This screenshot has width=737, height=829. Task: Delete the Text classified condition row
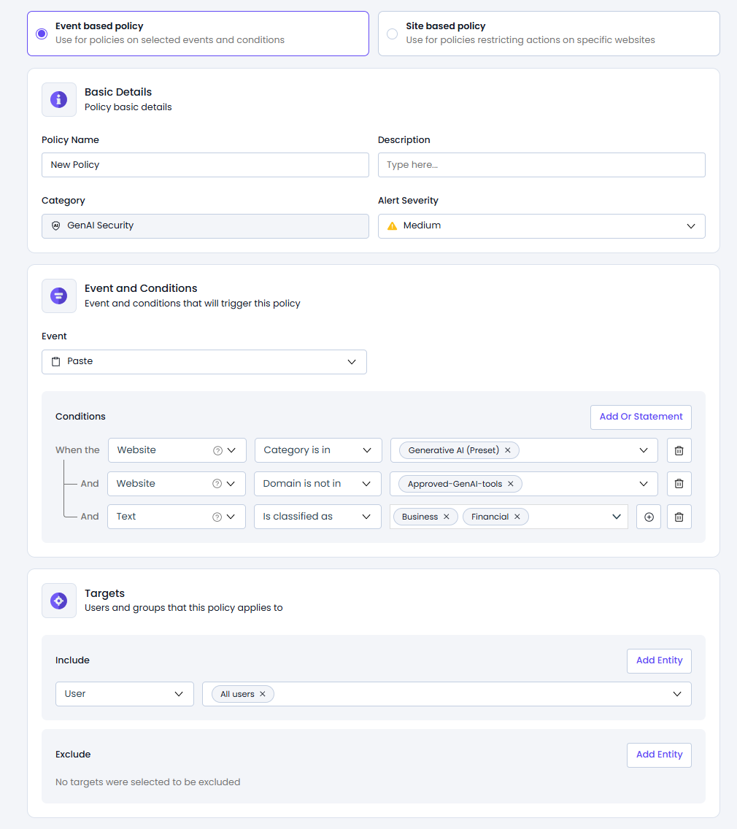pyautogui.click(x=679, y=517)
